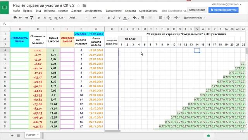
Task: Open the Файл menu
Action: 16,11
